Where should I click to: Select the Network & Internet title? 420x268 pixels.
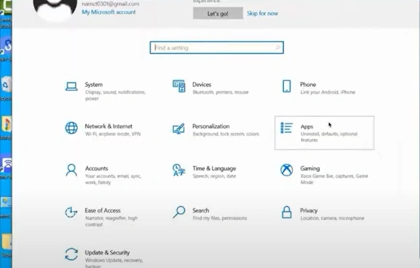[x=108, y=127]
